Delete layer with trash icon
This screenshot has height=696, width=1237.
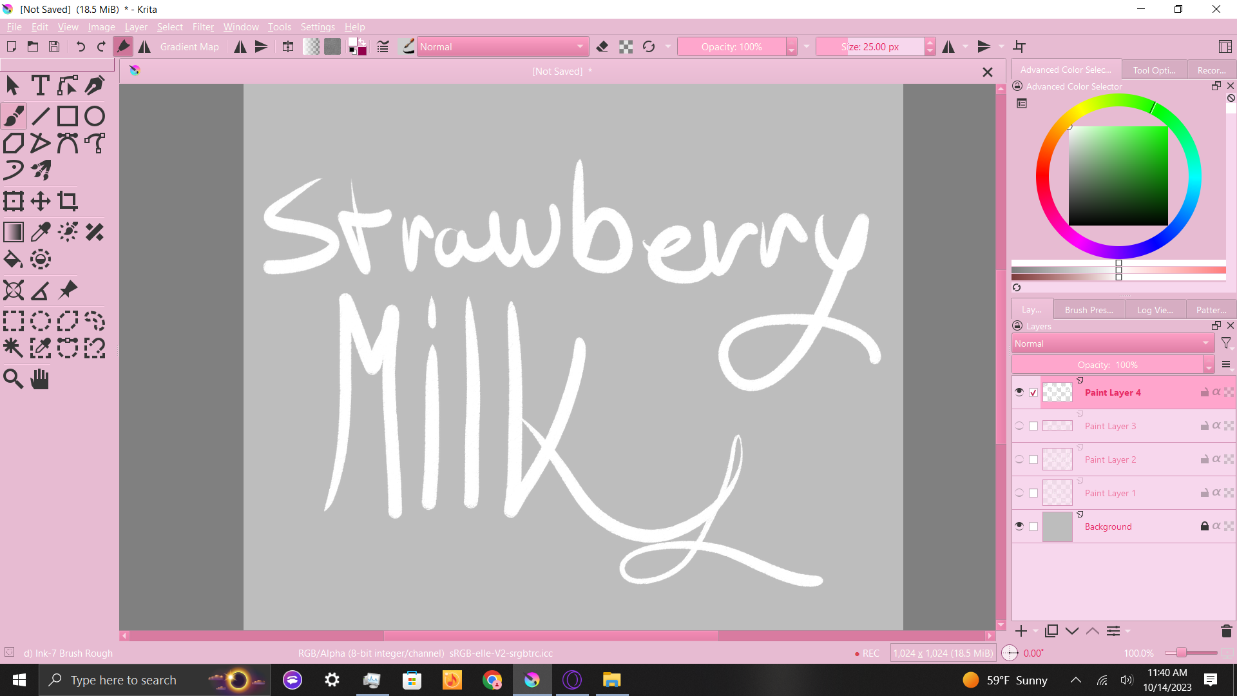coord(1226,631)
